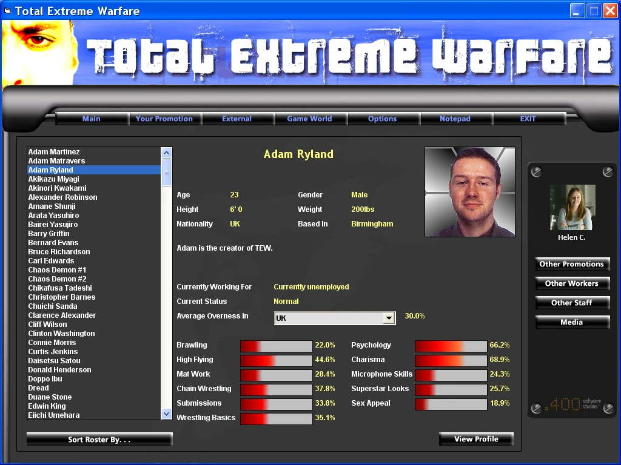
Task: Click the Sex Appeal skill bar
Action: 451,404
